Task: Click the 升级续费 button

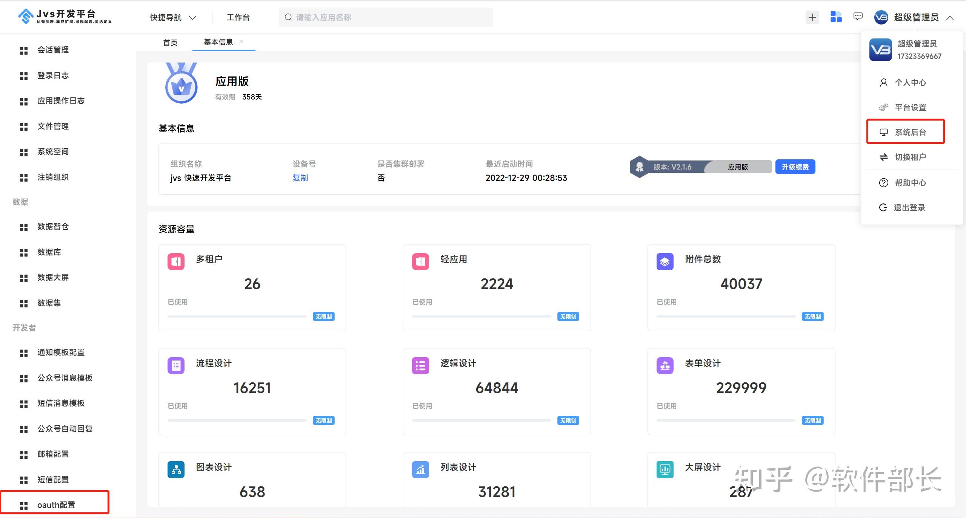Action: click(795, 167)
